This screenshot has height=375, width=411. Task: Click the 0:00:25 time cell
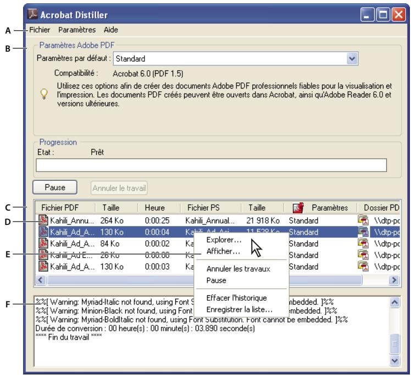tap(157, 220)
